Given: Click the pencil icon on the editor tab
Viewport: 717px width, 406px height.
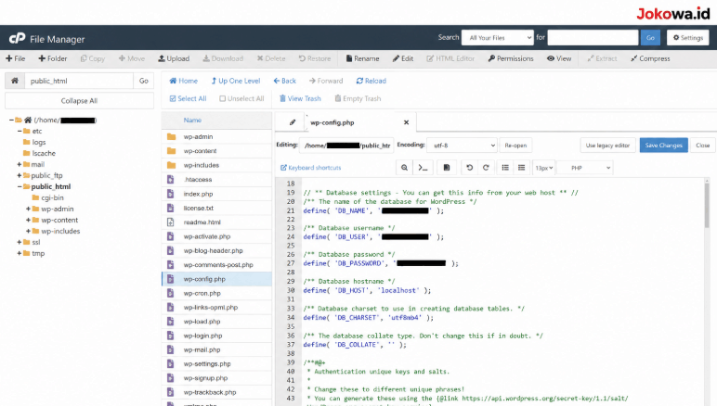Looking at the screenshot, I should 293,122.
